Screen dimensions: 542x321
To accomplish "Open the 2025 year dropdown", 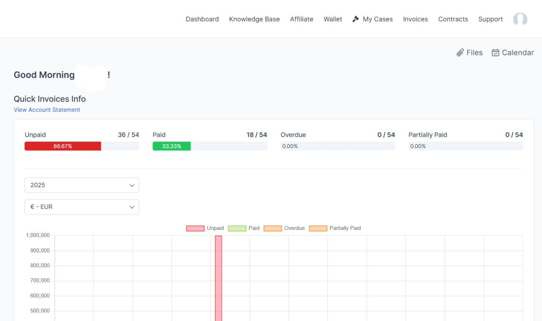I will tap(82, 185).
